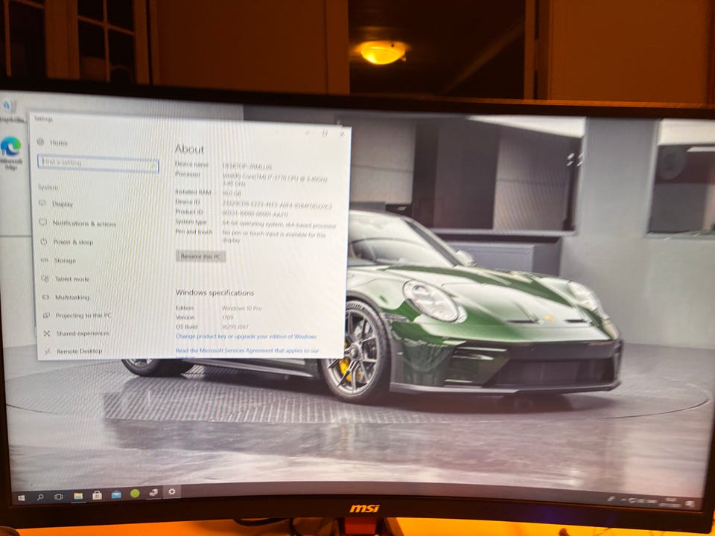Open Microsoft Store from the taskbar

click(x=97, y=495)
